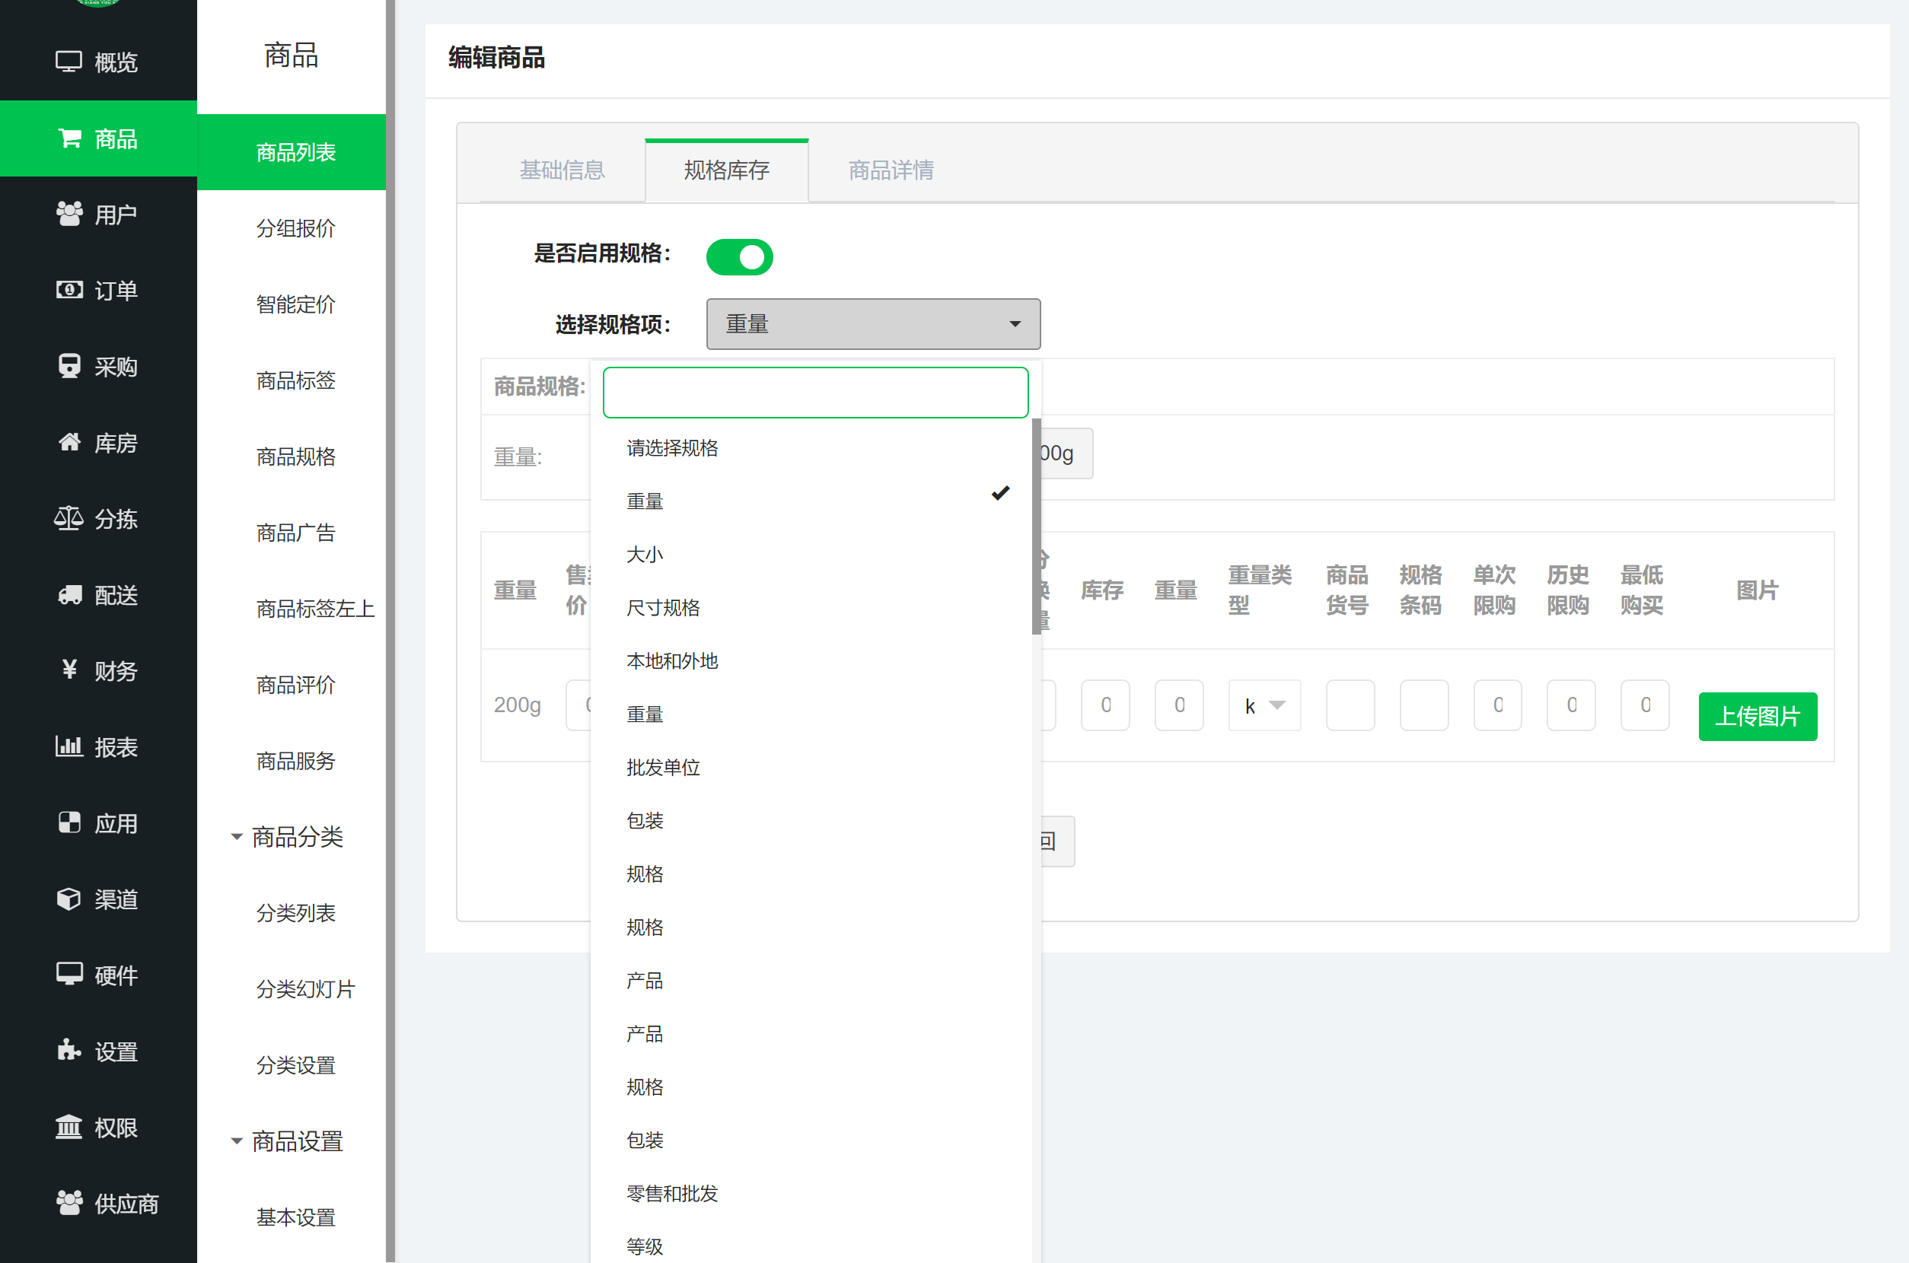
Task: Click the dropdown list's vertical scrollbar
Action: tap(1035, 527)
